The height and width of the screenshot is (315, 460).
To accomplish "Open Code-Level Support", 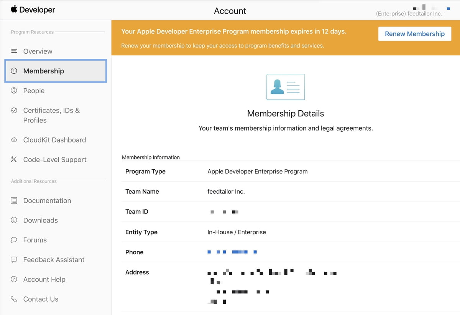I will pyautogui.click(x=55, y=159).
